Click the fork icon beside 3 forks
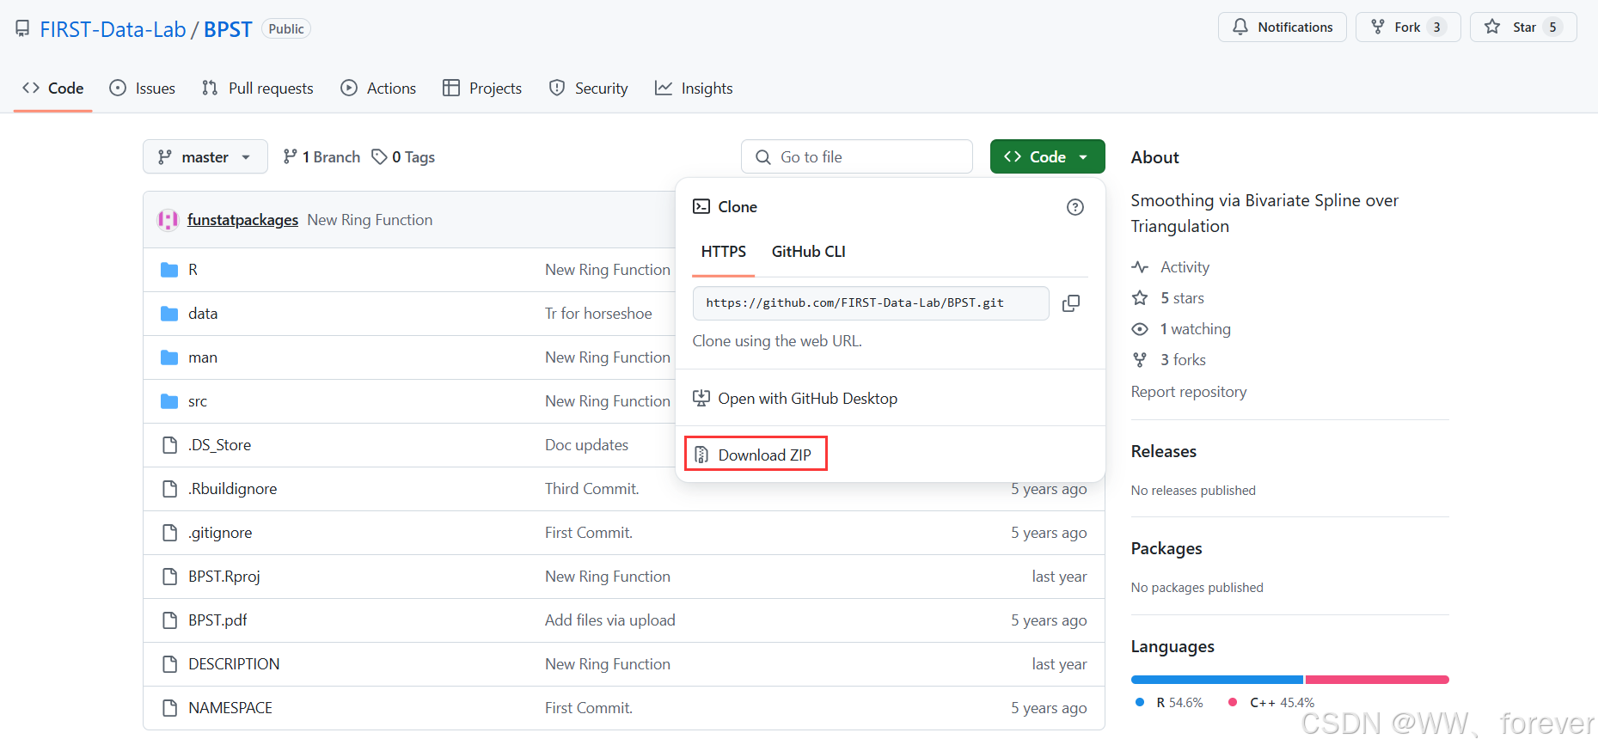 click(1140, 360)
